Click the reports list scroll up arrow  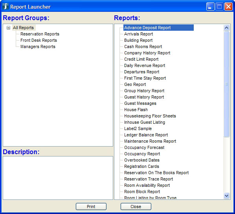click(226, 28)
